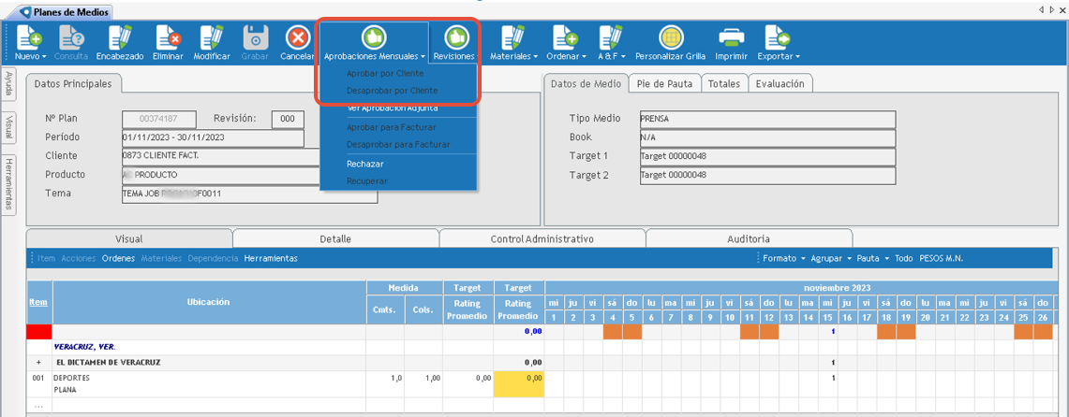Select the Visual grid tab
1069x417 pixels.
click(x=129, y=238)
